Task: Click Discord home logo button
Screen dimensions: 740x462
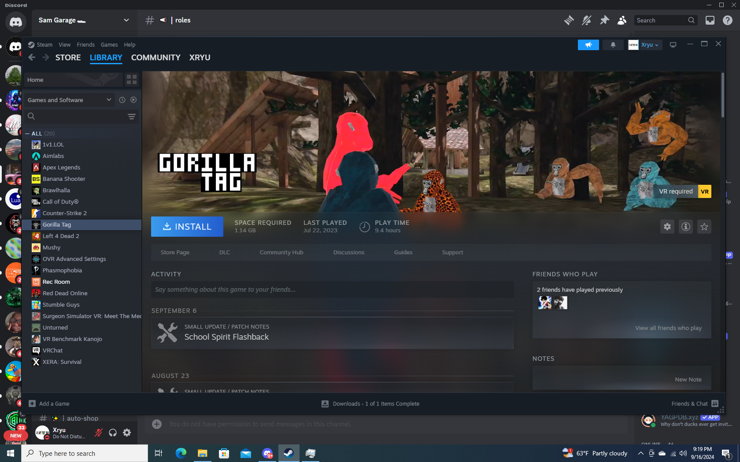Action: tap(16, 22)
